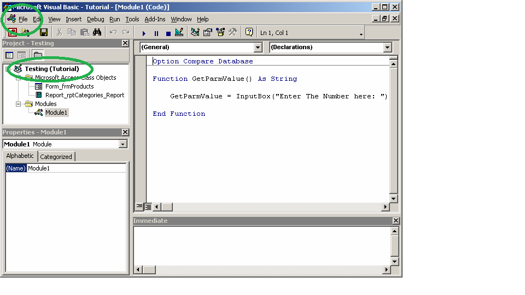Image resolution: width=525 pixels, height=295 pixels.
Task: Click the View Object icon in Project panel
Action: (21, 55)
